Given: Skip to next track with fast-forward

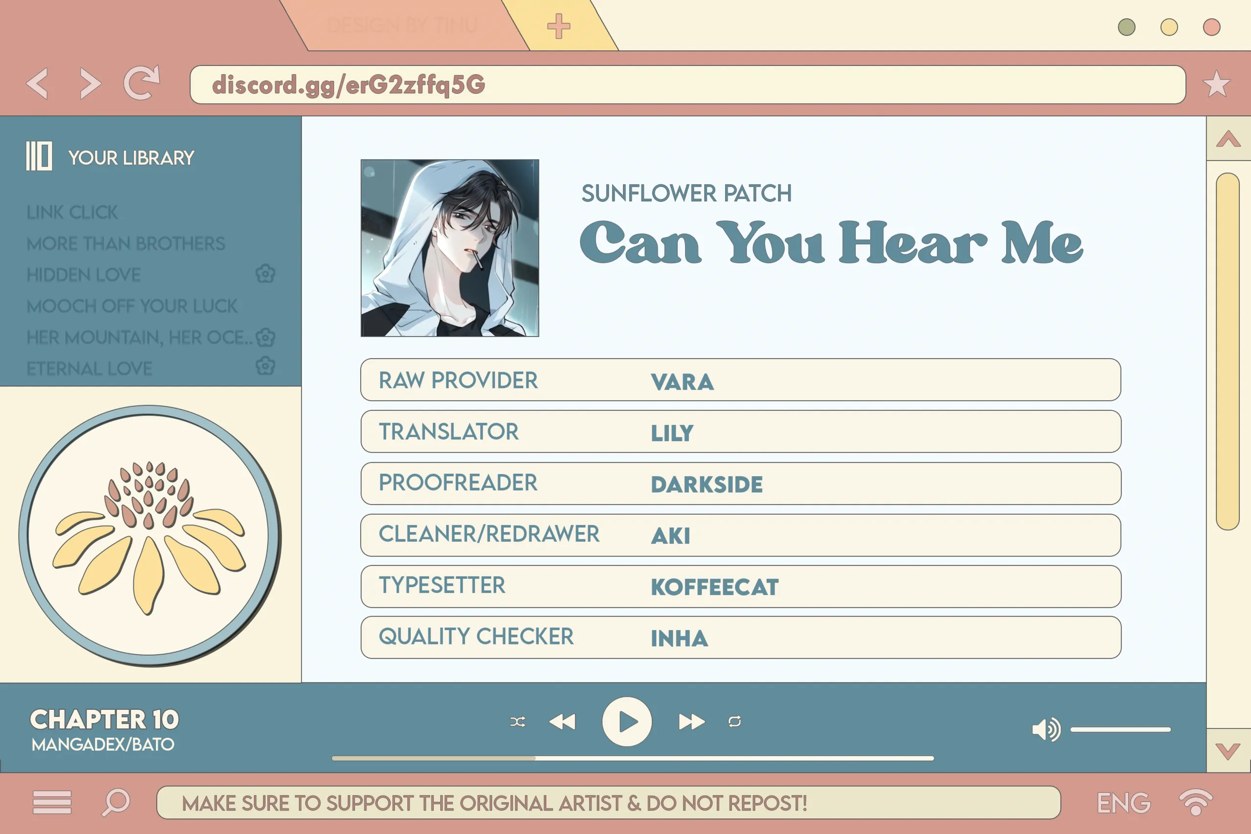Looking at the screenshot, I should [691, 722].
